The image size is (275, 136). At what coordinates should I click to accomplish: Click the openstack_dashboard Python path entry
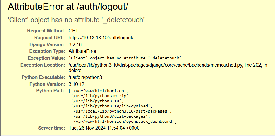click(x=124, y=121)
